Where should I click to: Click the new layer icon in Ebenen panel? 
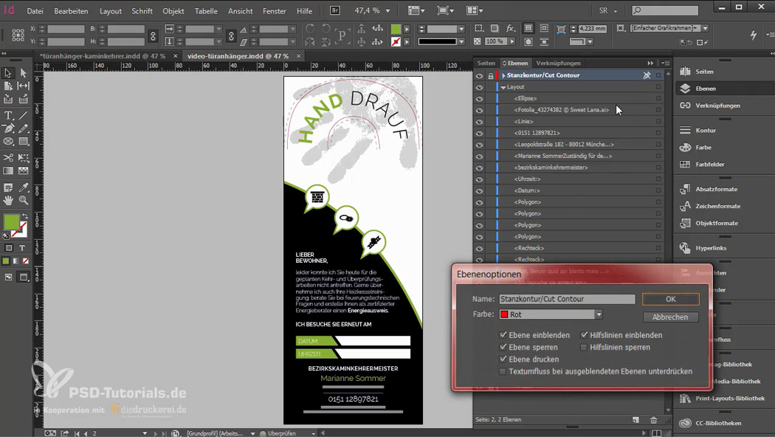tap(635, 420)
